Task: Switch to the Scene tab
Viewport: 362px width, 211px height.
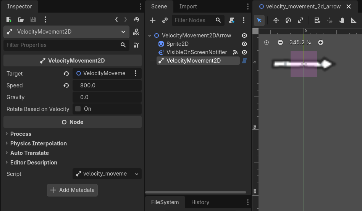Action: coord(159,6)
